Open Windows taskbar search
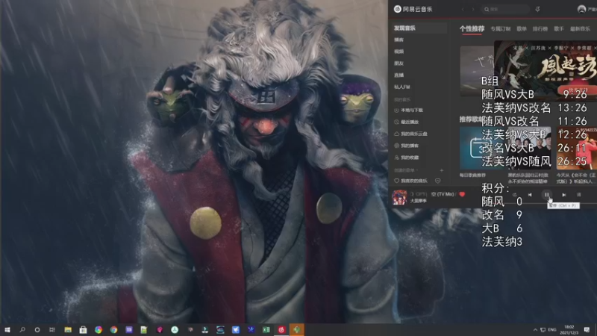Image resolution: width=597 pixels, height=336 pixels. click(22, 329)
